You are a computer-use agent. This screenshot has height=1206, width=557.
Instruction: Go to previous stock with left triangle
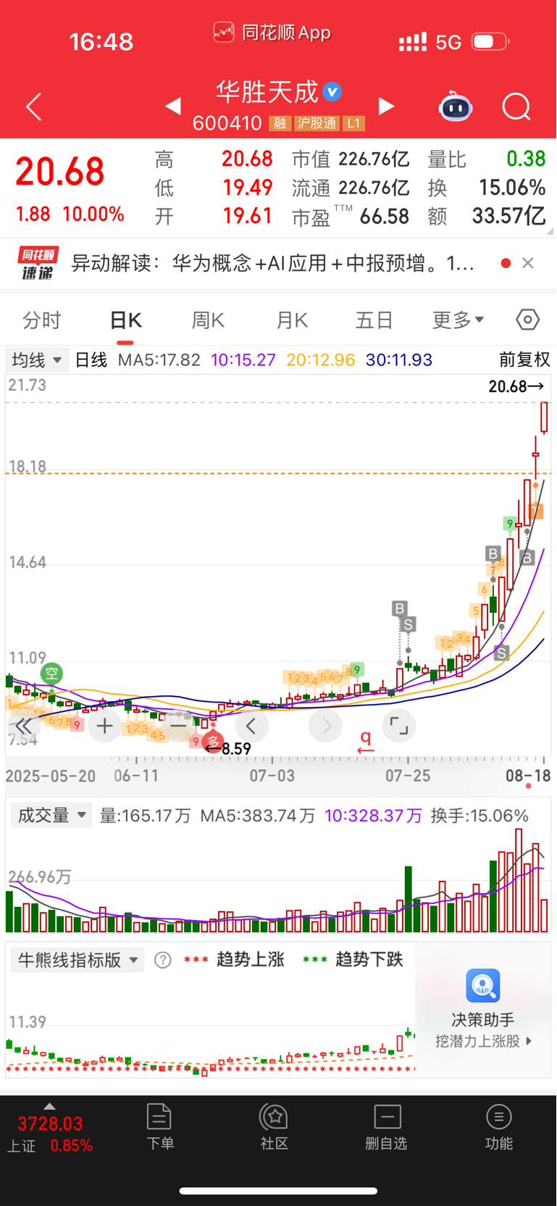[172, 106]
